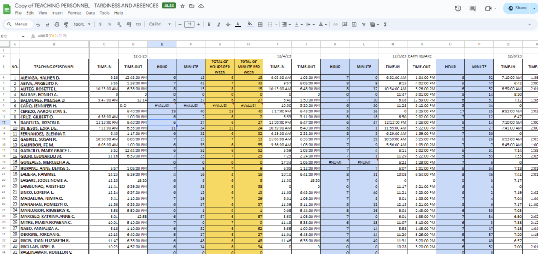The width and height of the screenshot is (538, 254).
Task: Click the Share button
Action: click(x=517, y=8)
